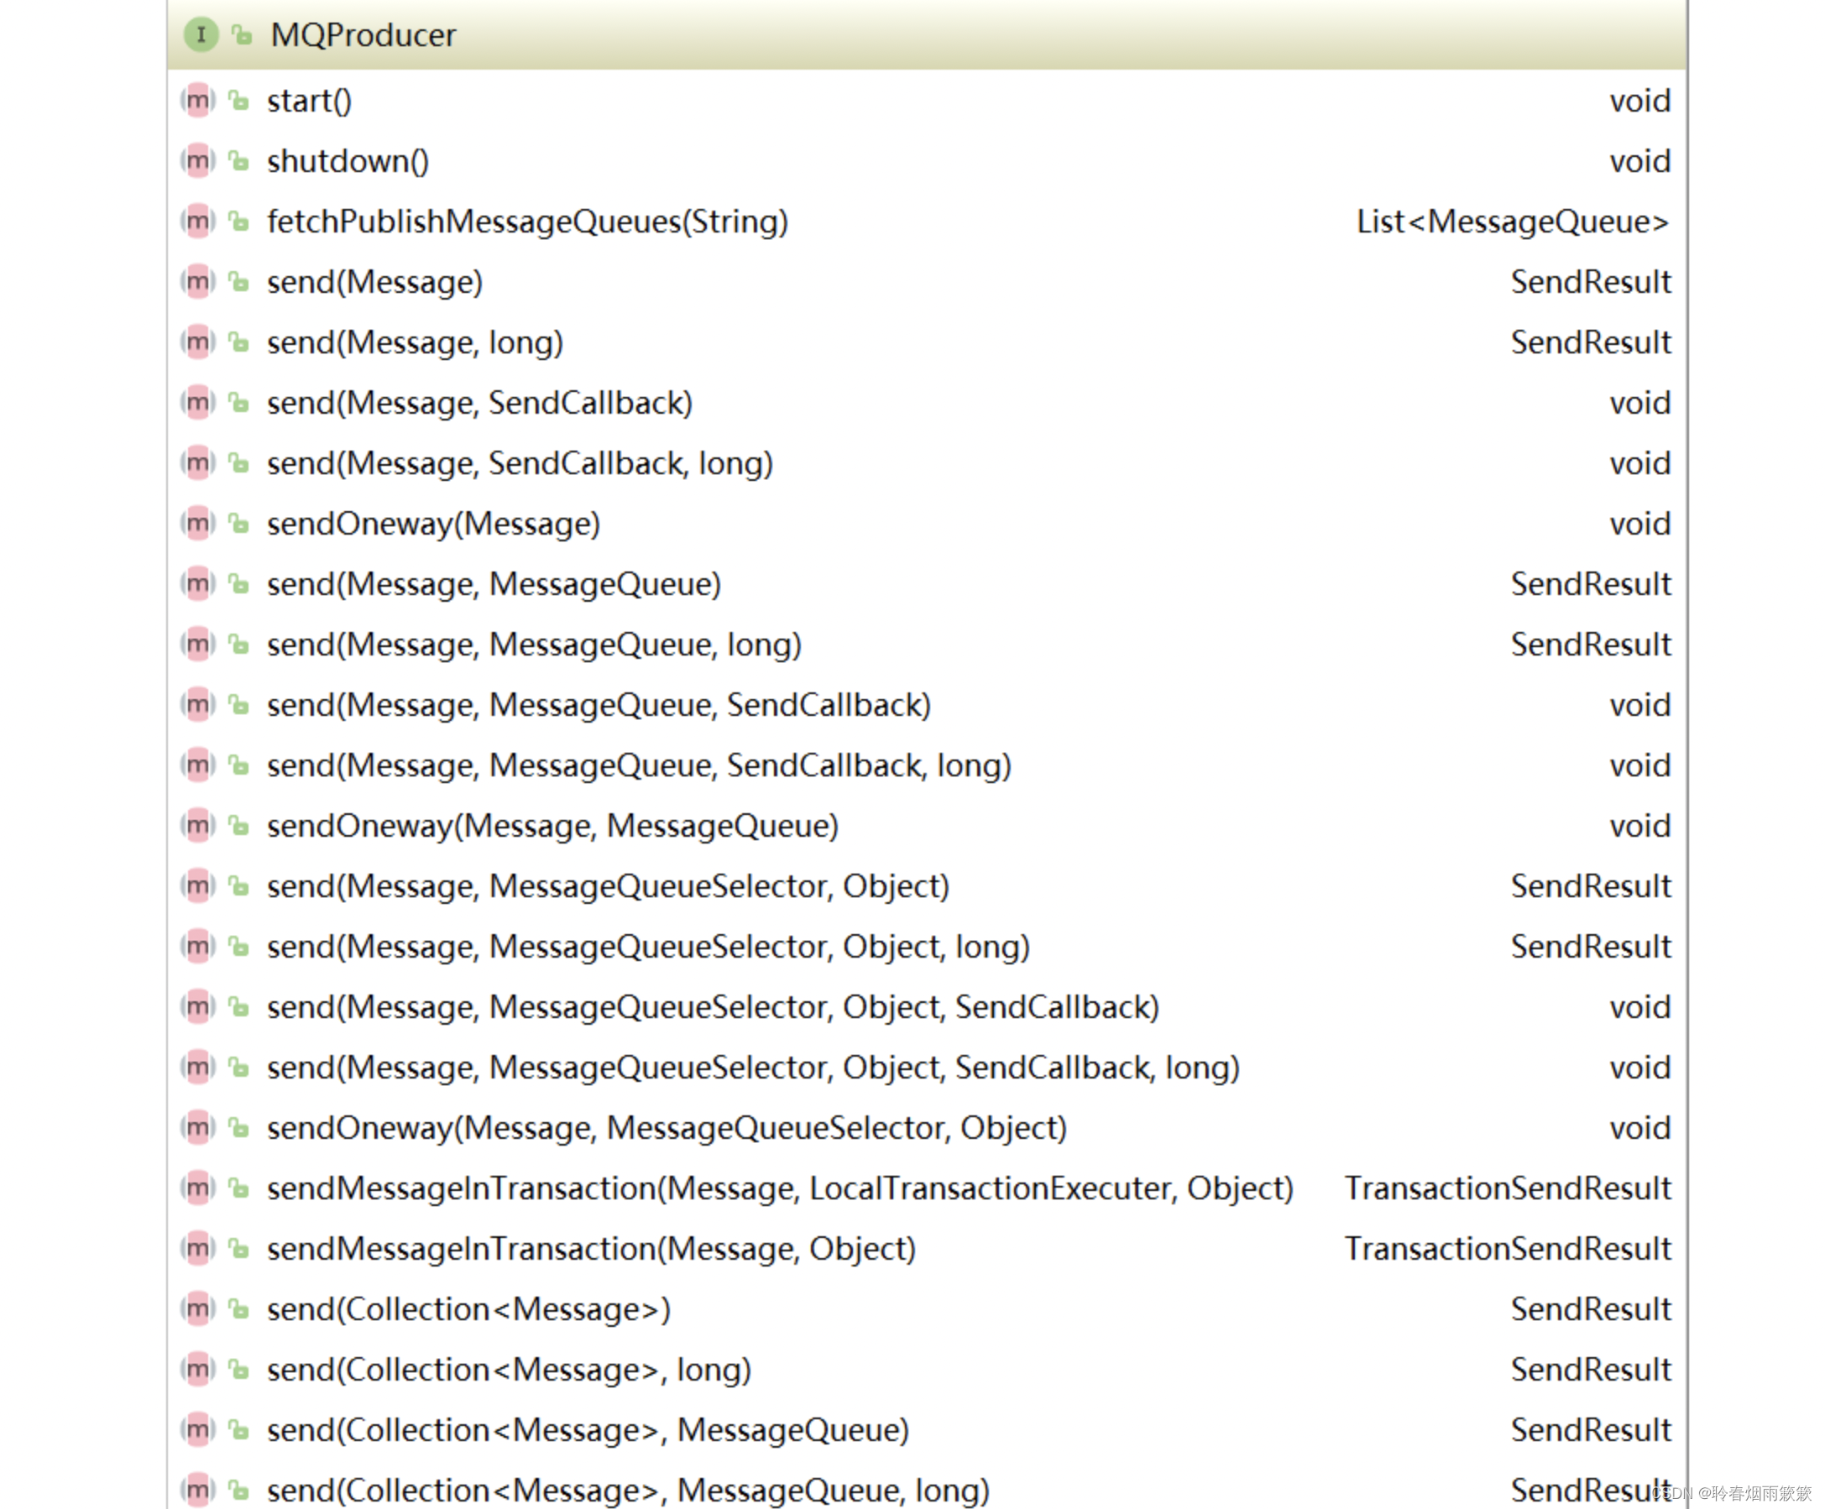Image resolution: width=1825 pixels, height=1509 pixels.
Task: Select send(Message, SendCallback) method
Action: [x=479, y=403]
